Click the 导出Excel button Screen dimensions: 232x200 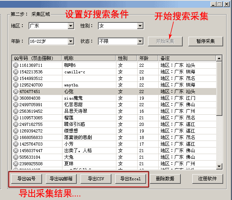(131, 179)
